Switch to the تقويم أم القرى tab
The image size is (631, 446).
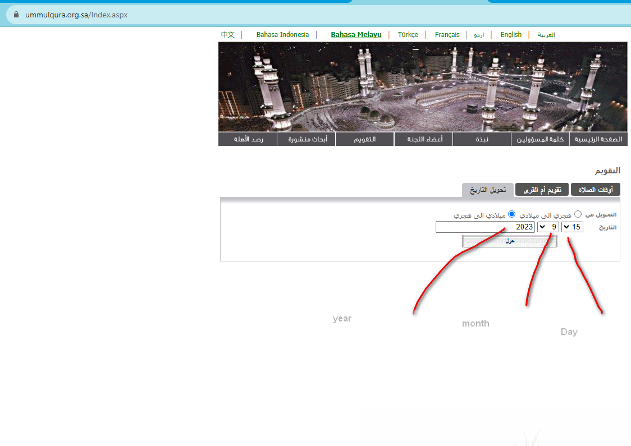pyautogui.click(x=542, y=190)
